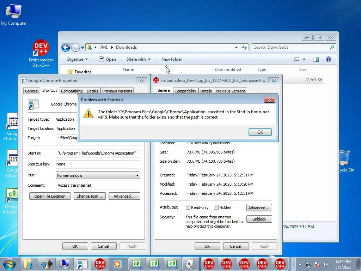Click Open File Location button

coord(50,196)
